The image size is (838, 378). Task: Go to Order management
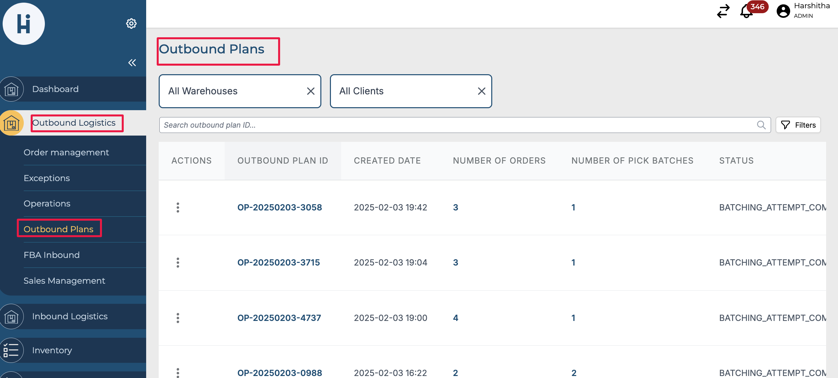coord(66,152)
